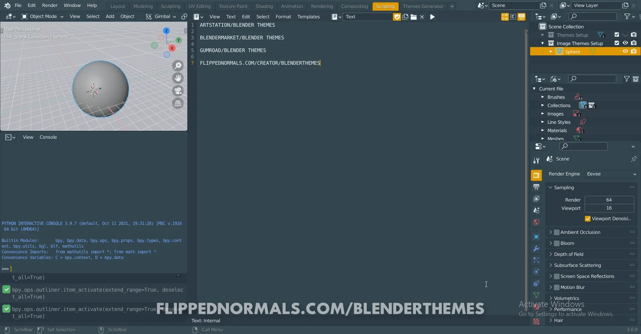Click the Z axis gizmo in viewport
This screenshot has height=334, width=641.
click(x=166, y=31)
